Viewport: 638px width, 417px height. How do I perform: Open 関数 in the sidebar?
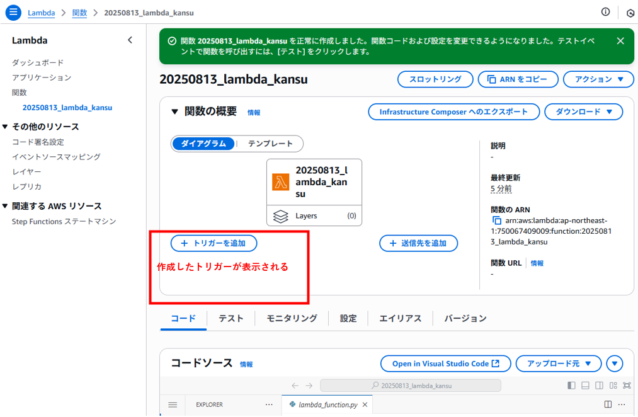19,93
